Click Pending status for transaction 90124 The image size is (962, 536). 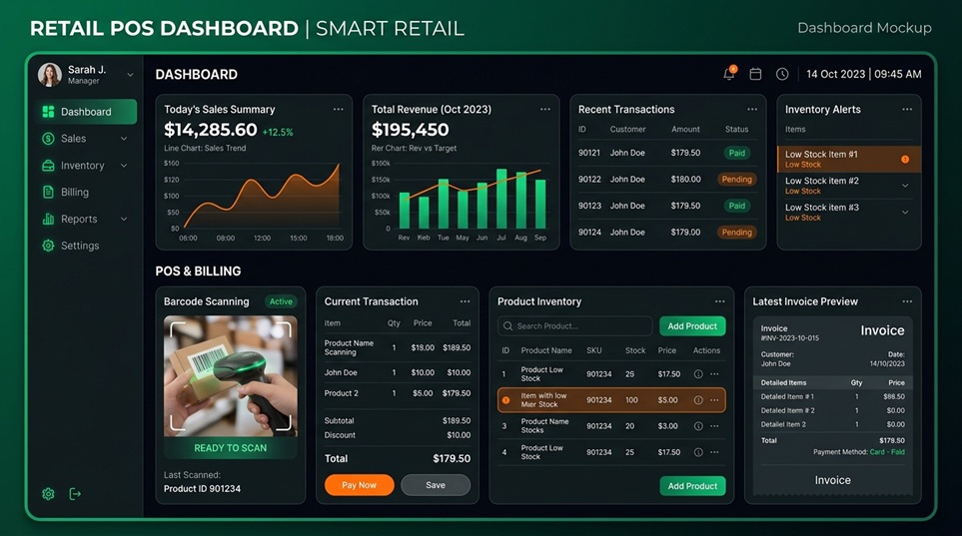737,232
